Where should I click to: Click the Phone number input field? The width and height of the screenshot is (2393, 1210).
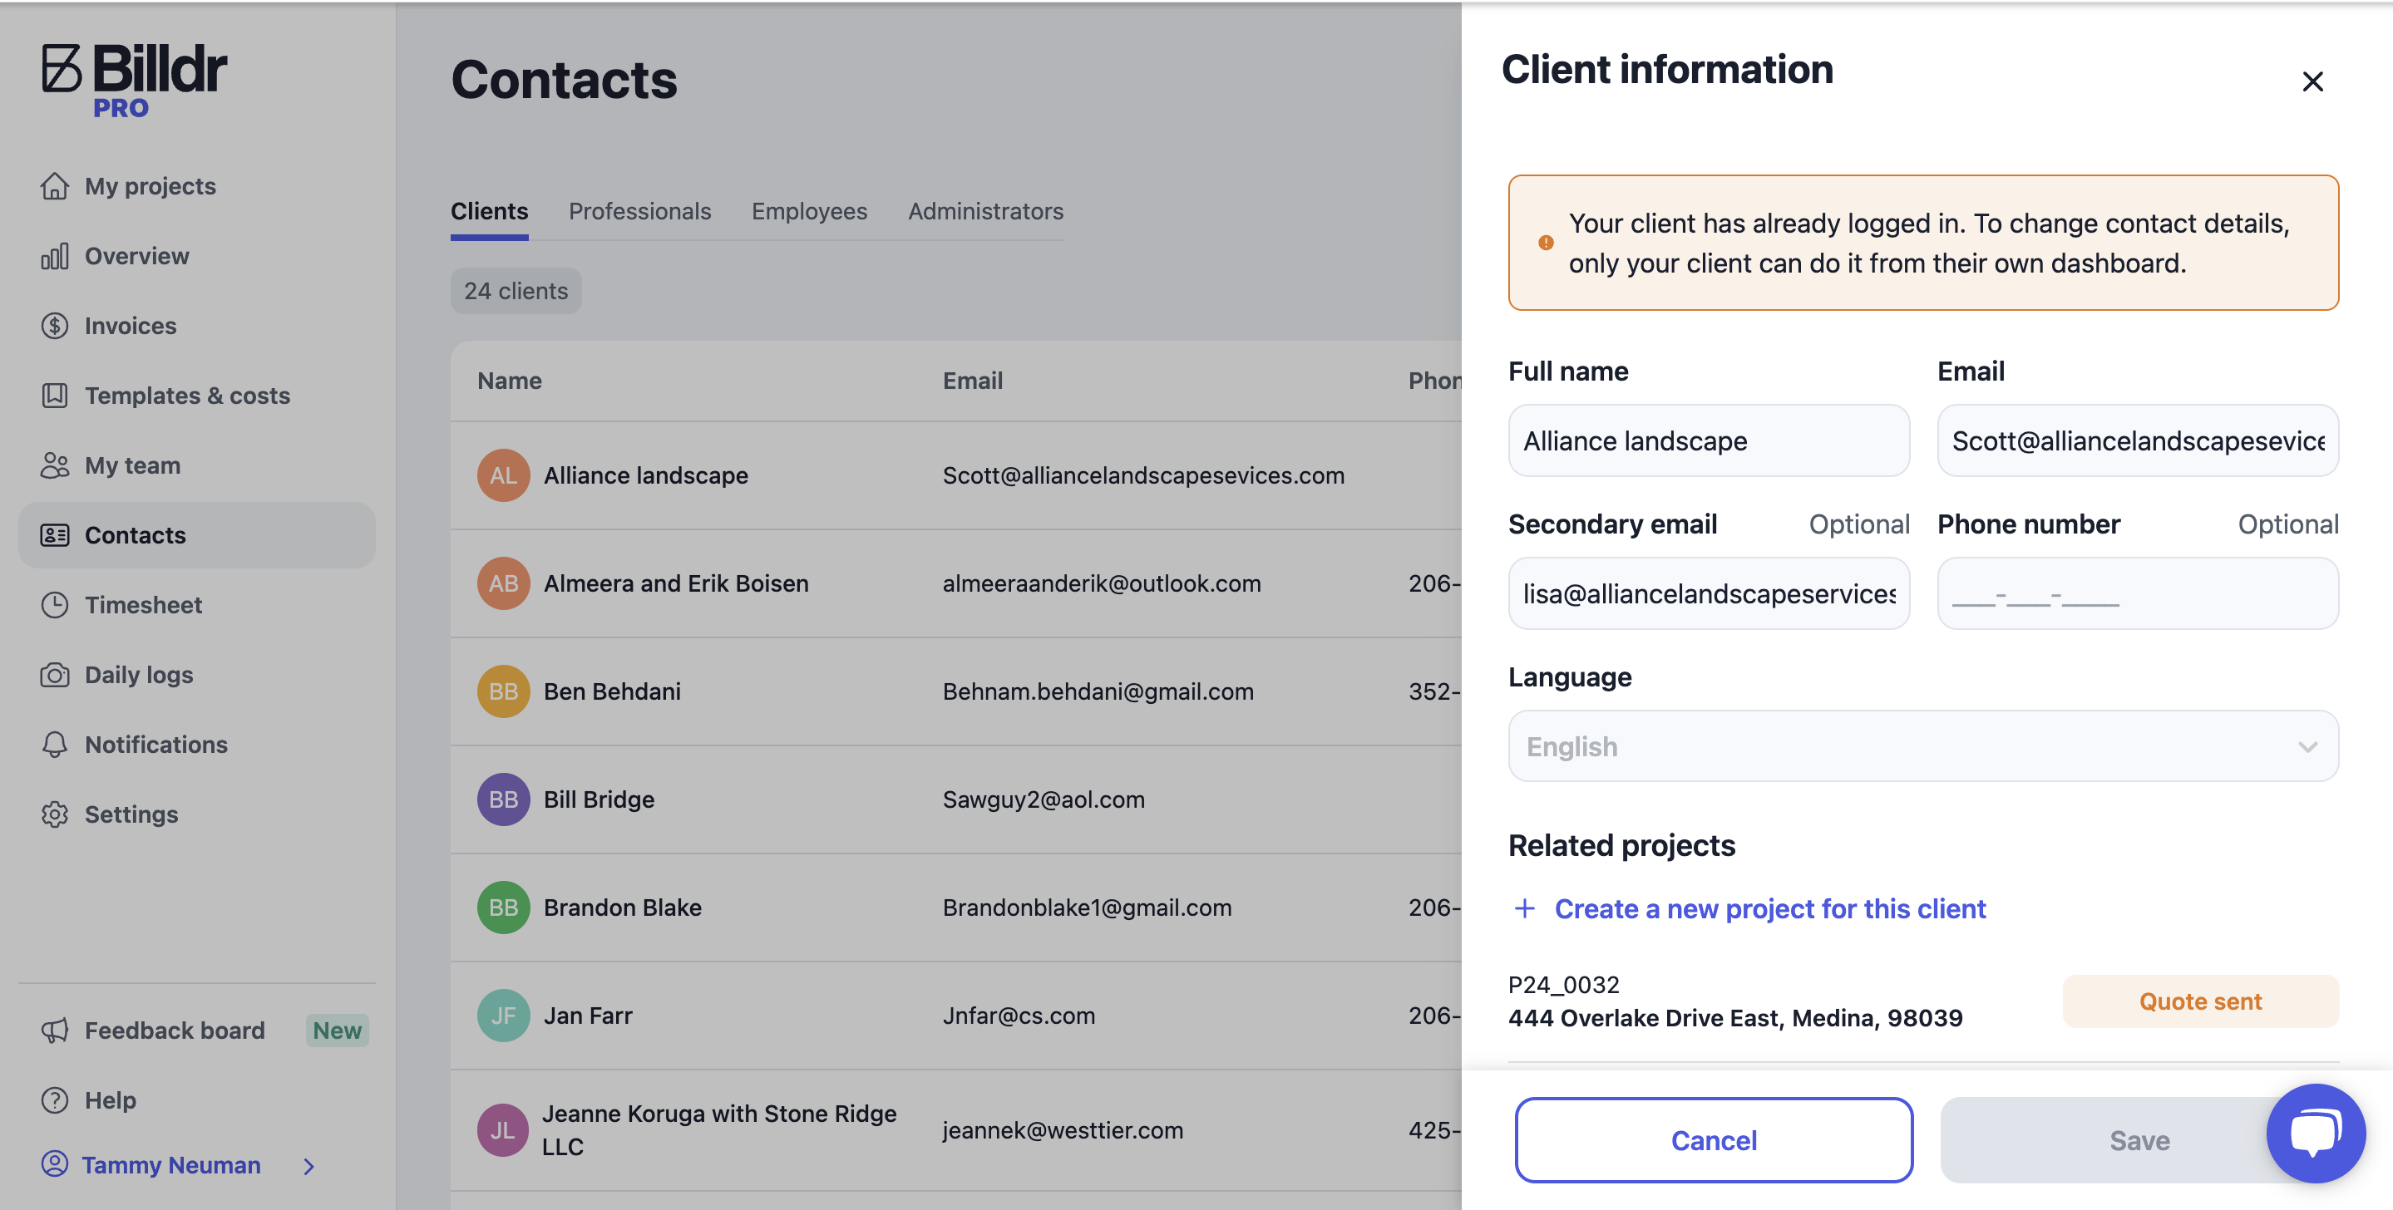[x=2137, y=593]
